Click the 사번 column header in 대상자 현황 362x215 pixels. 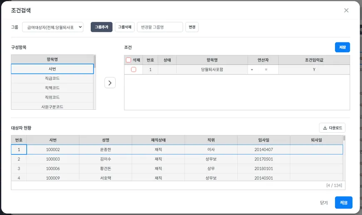pos(53,140)
